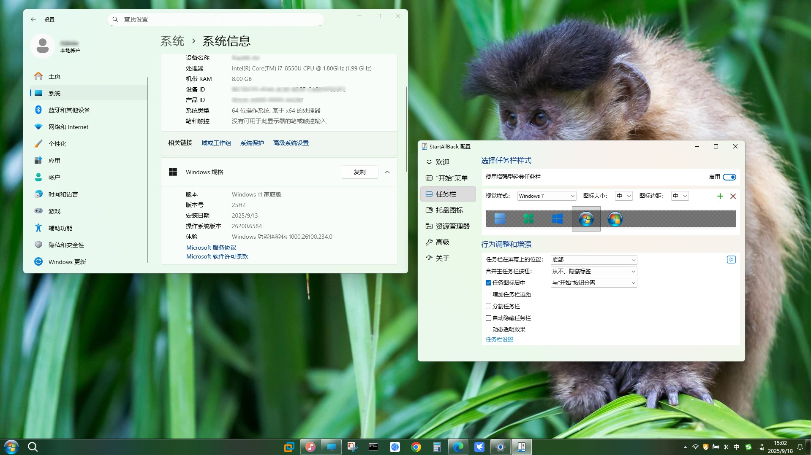Open the command prompt taskbar icon

point(374,447)
